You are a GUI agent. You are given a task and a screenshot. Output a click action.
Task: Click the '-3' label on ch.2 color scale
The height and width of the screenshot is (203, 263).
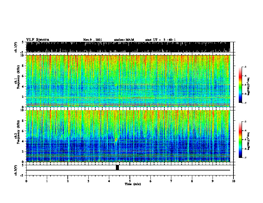click(x=245, y=122)
